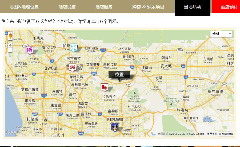Screen dimensions: 240x147
Task: Click the 格伦代尔 Glendale label
Action: click(x=49, y=49)
